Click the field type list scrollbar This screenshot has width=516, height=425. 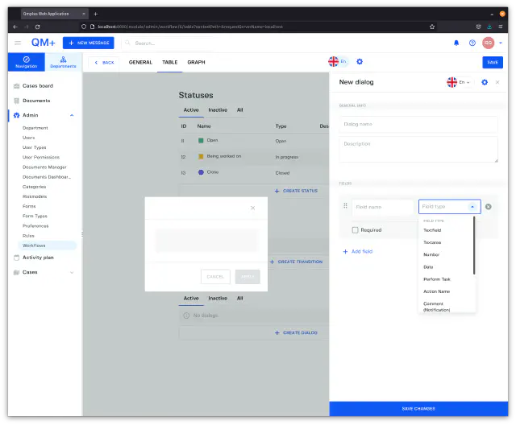474,246
